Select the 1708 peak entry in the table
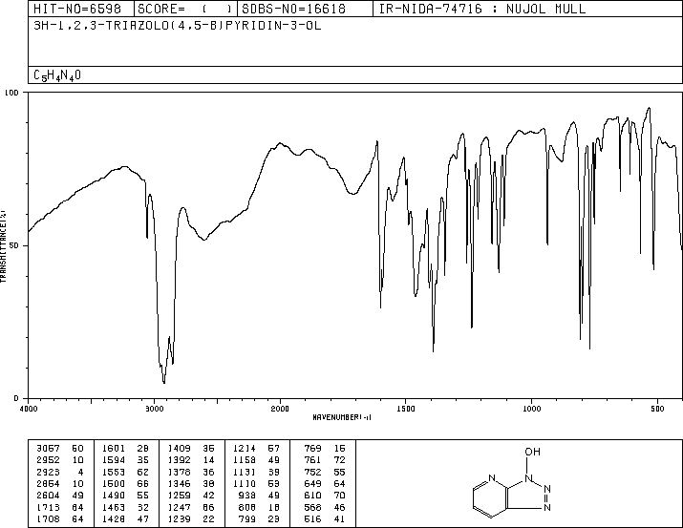683x528 pixels. (60, 519)
